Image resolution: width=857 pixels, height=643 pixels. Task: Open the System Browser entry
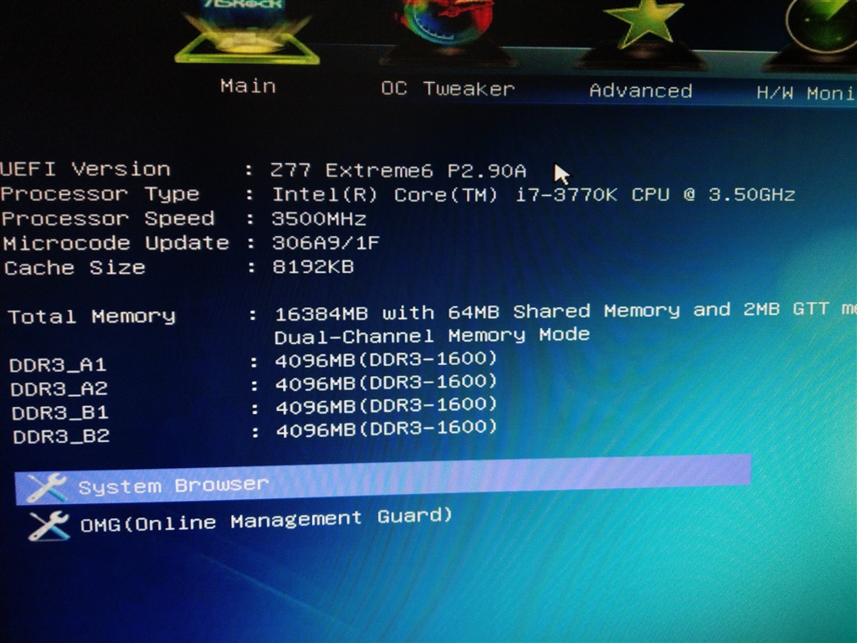click(382, 479)
